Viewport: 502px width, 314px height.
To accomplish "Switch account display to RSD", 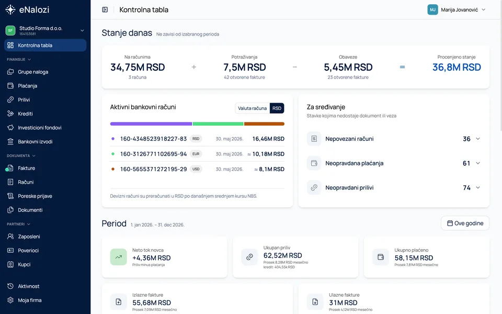I will click(277, 108).
